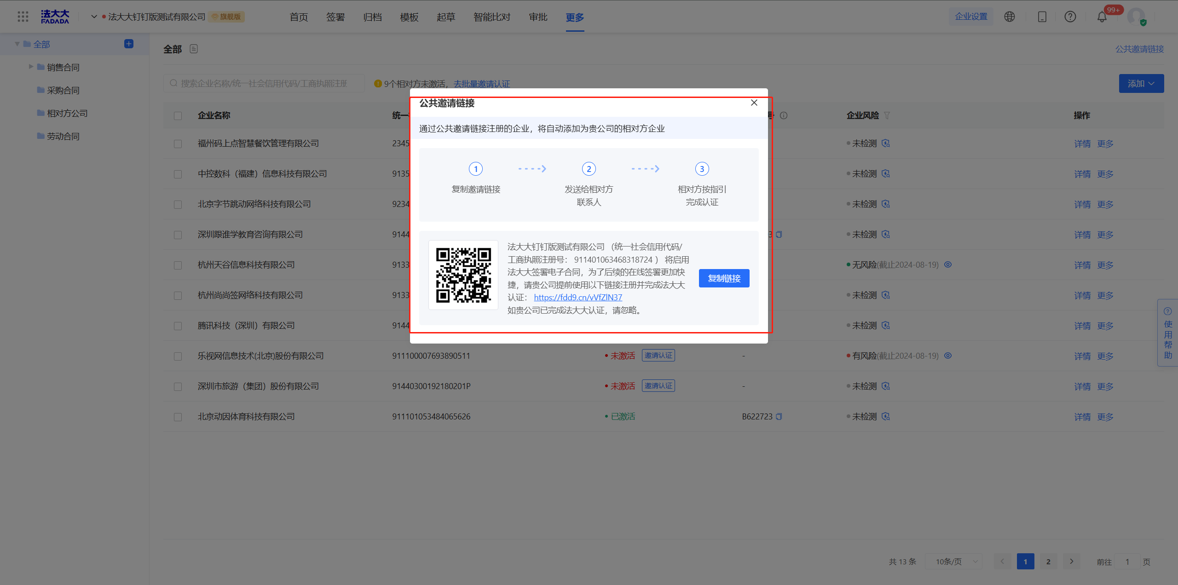The width and height of the screenshot is (1178, 585).
Task: Click the invite QR code image
Action: (463, 275)
